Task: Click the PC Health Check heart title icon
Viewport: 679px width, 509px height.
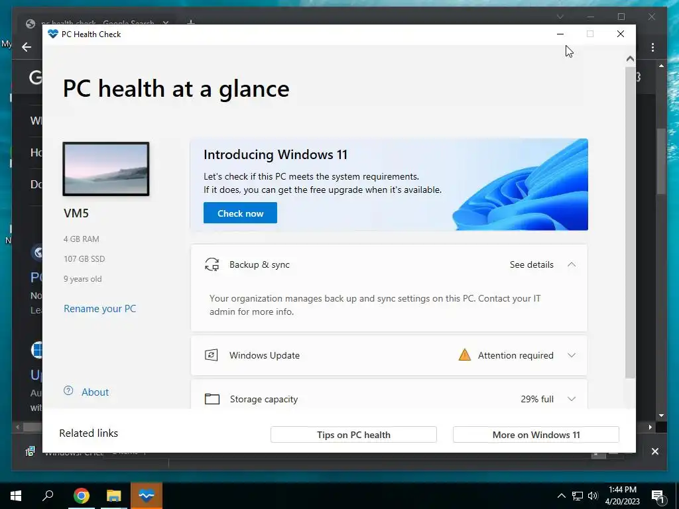Action: tap(53, 34)
